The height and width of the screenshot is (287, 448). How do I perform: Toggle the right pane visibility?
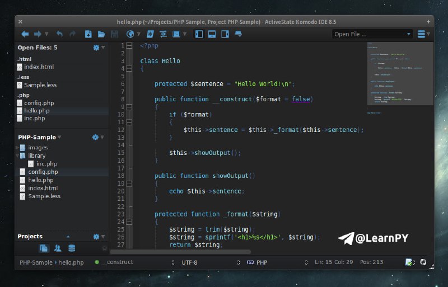point(225,34)
